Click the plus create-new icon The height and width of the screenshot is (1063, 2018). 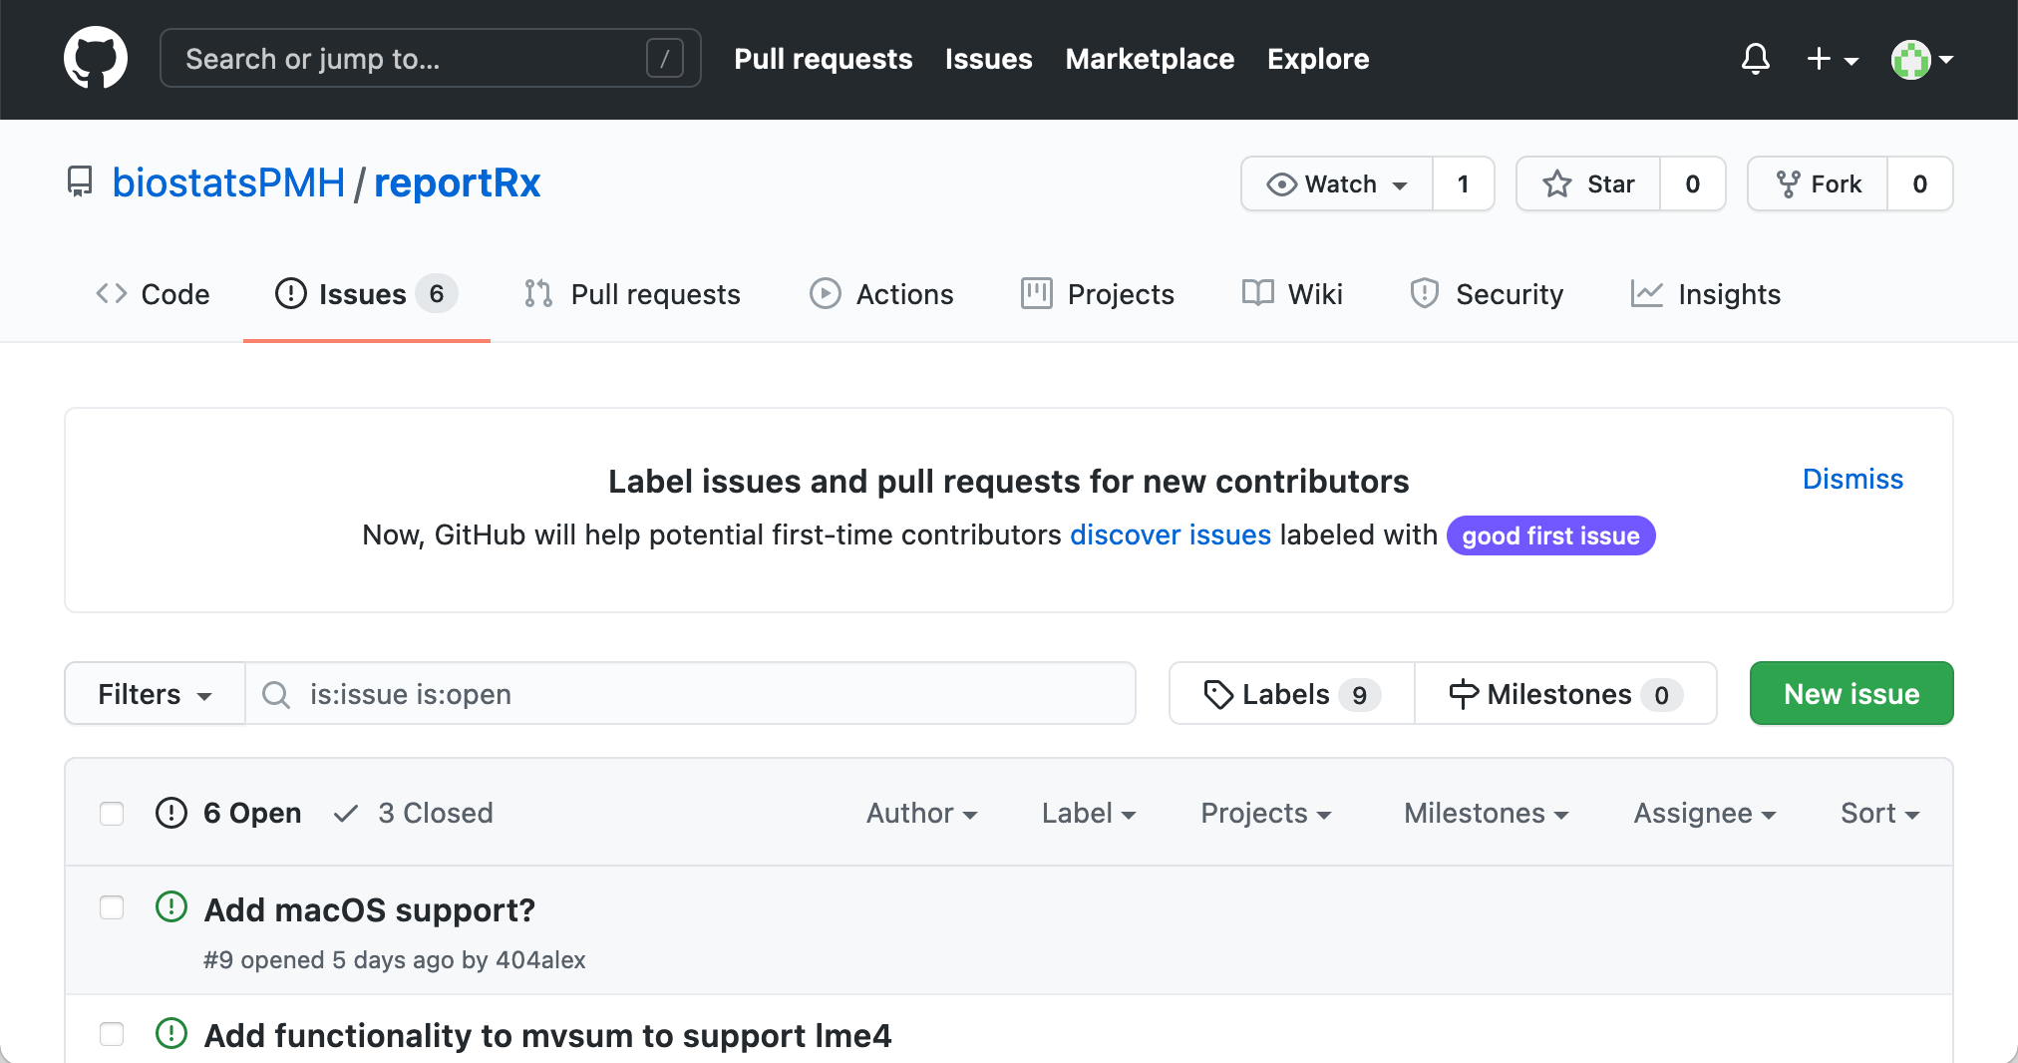pyautogui.click(x=1831, y=59)
